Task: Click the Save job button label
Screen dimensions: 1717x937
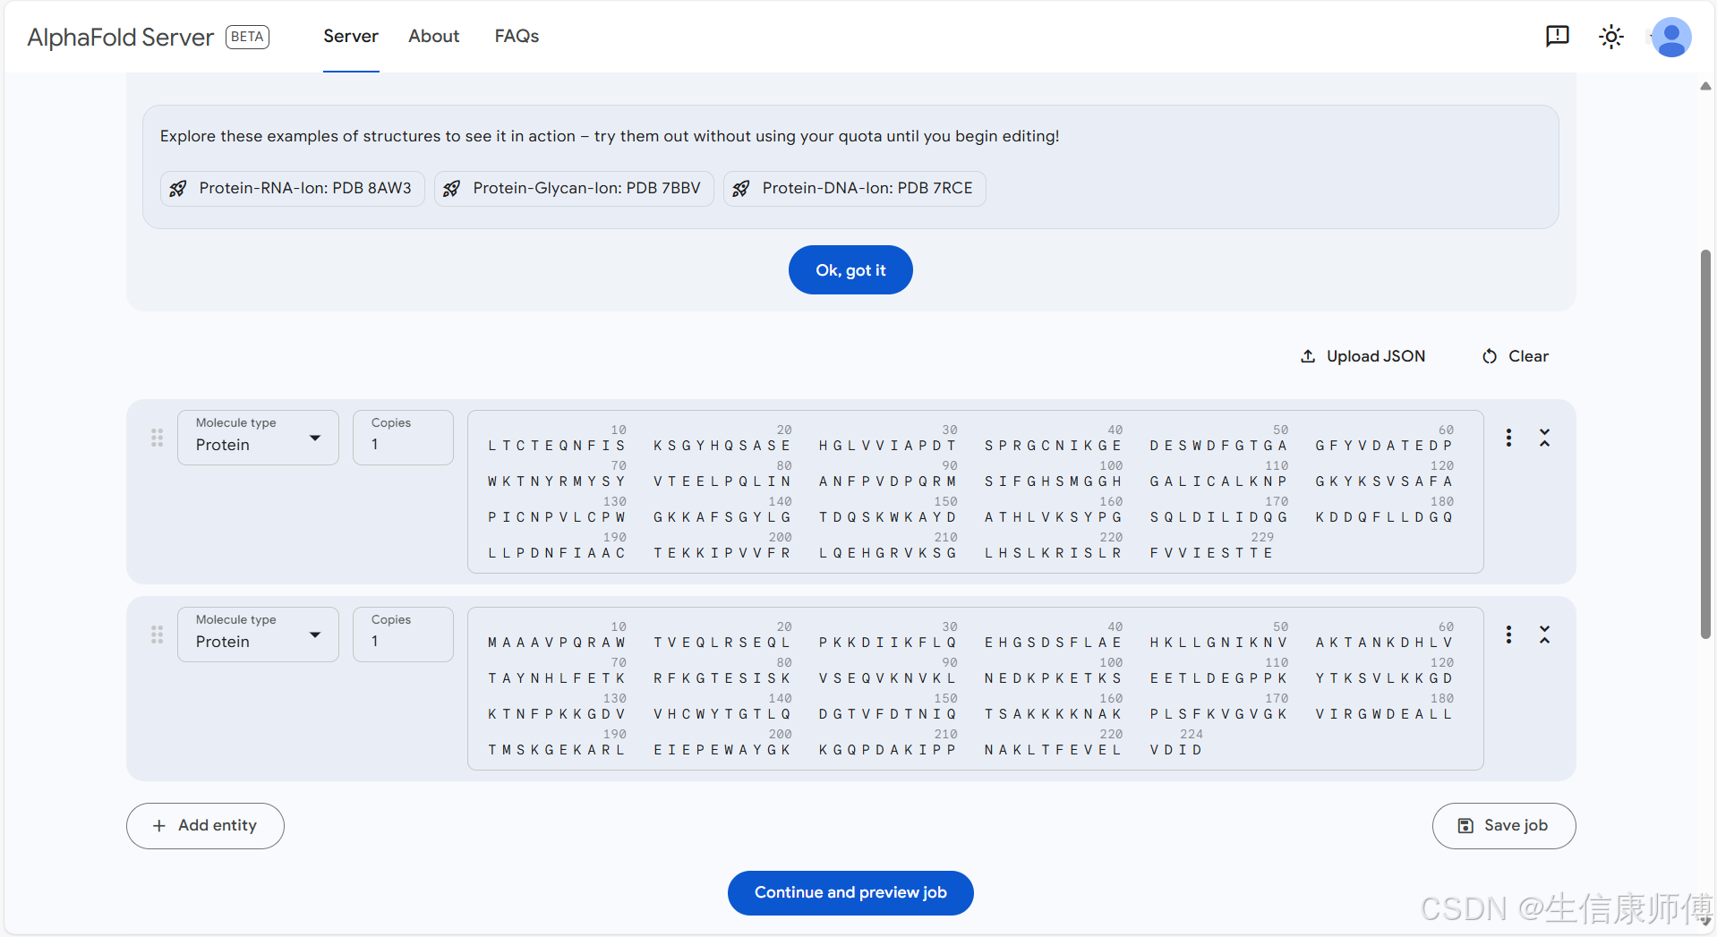Action: 1516,826
